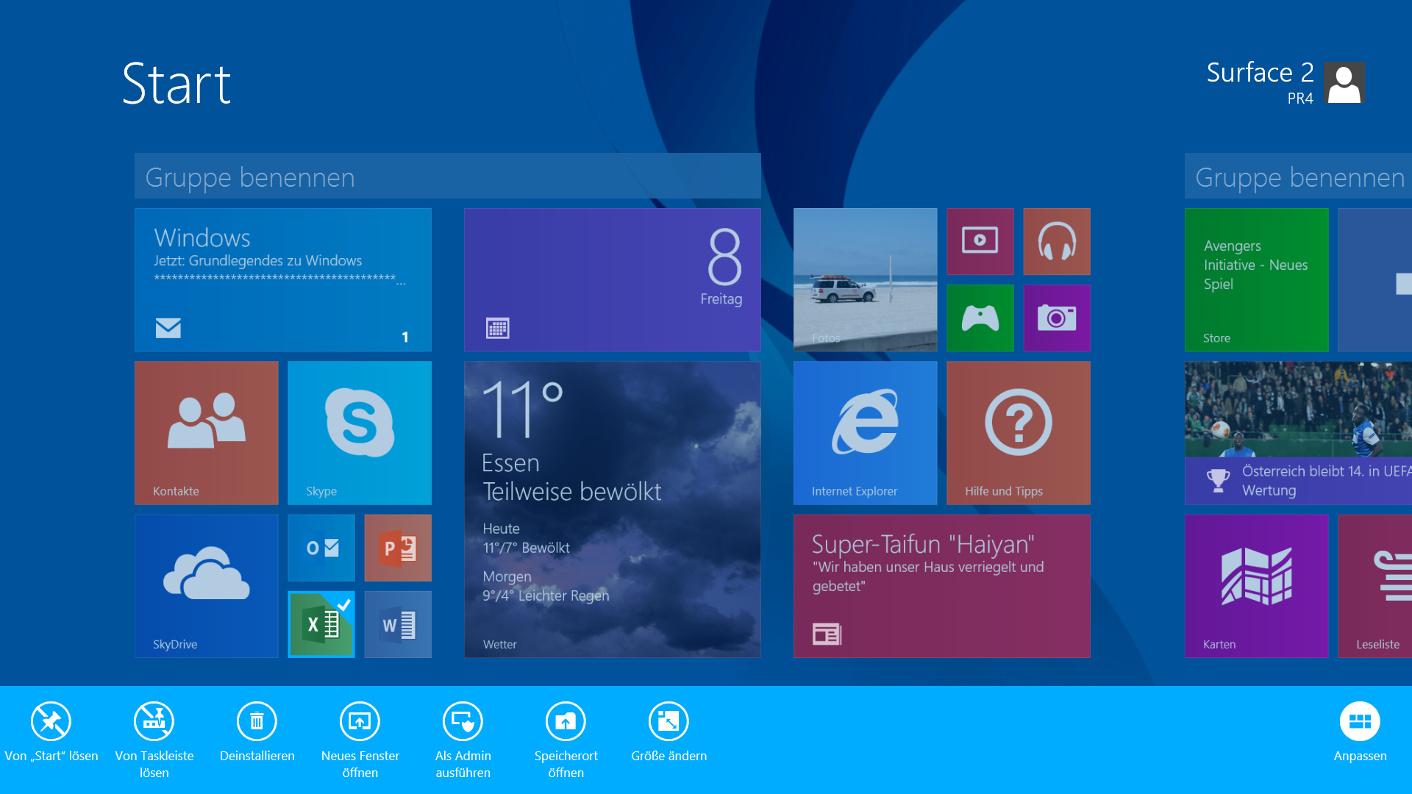1412x794 pixels.
Task: Click the Deinstallieren trash button
Action: pyautogui.click(x=257, y=722)
